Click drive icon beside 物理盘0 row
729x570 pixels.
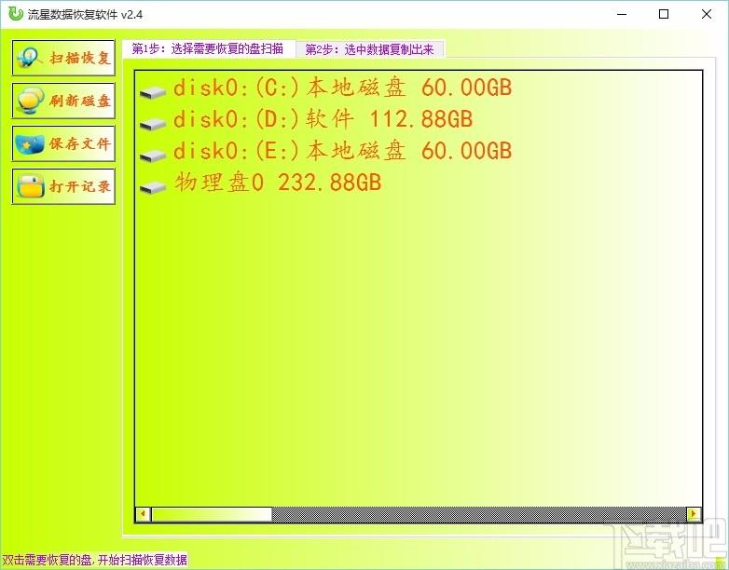[153, 187]
